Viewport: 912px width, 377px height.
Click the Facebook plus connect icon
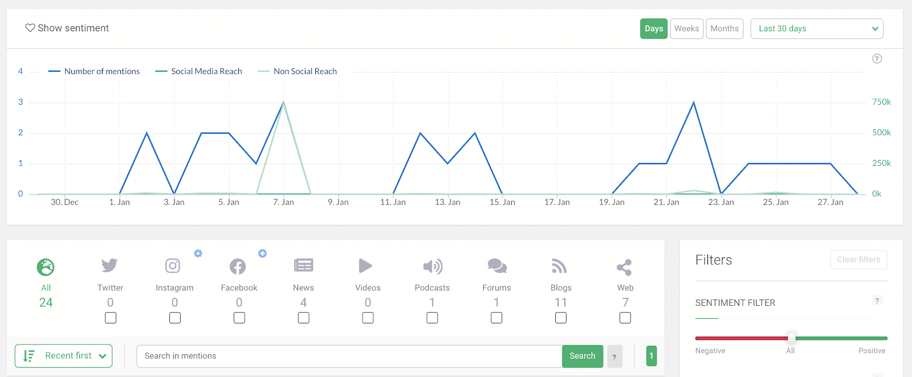[262, 253]
